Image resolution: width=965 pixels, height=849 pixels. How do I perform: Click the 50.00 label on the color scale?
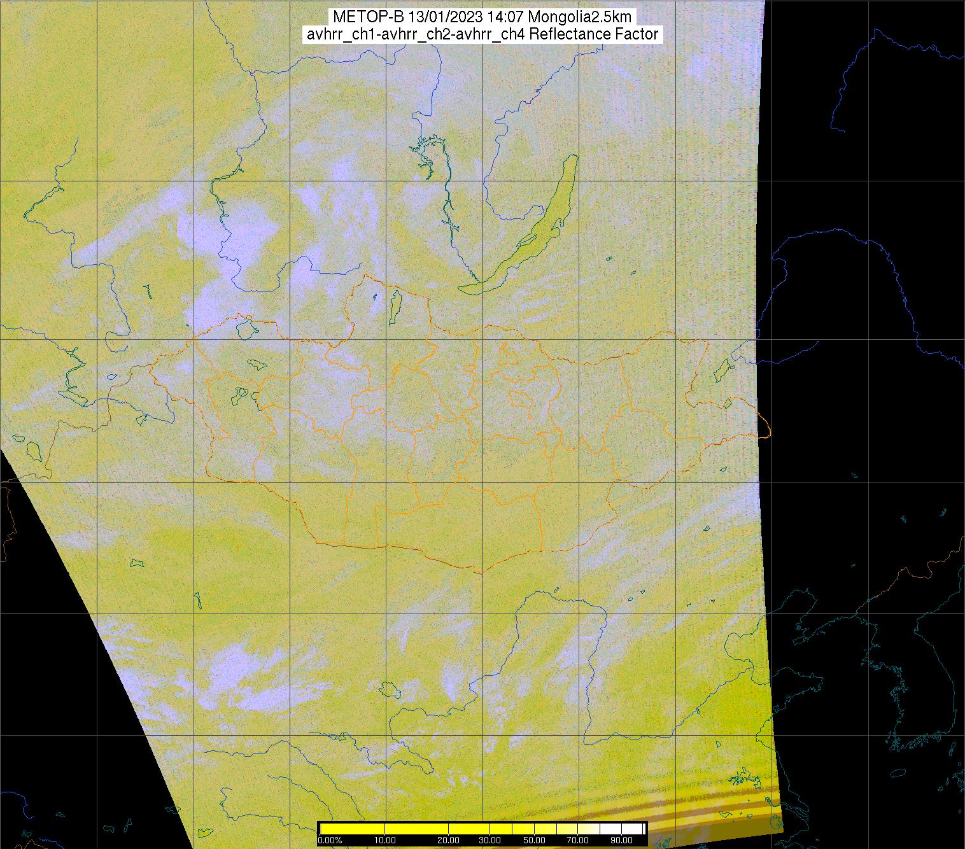point(534,840)
